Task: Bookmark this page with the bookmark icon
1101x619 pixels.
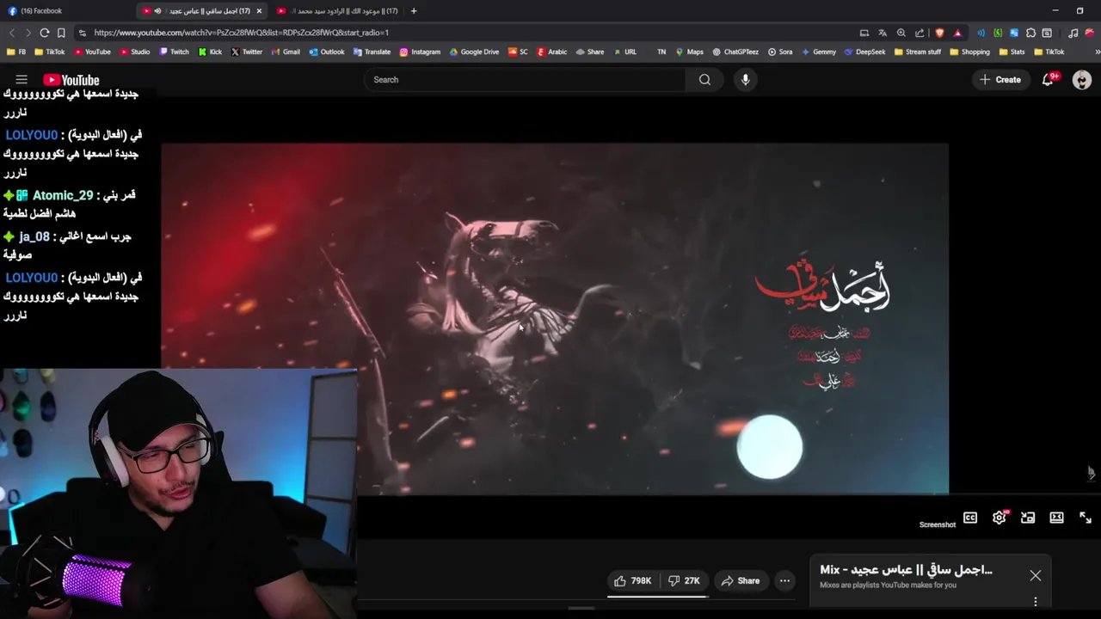Action: click(61, 33)
